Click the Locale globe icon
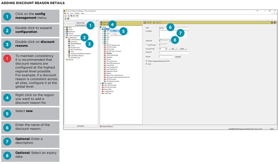 pyautogui.click(x=69, y=46)
